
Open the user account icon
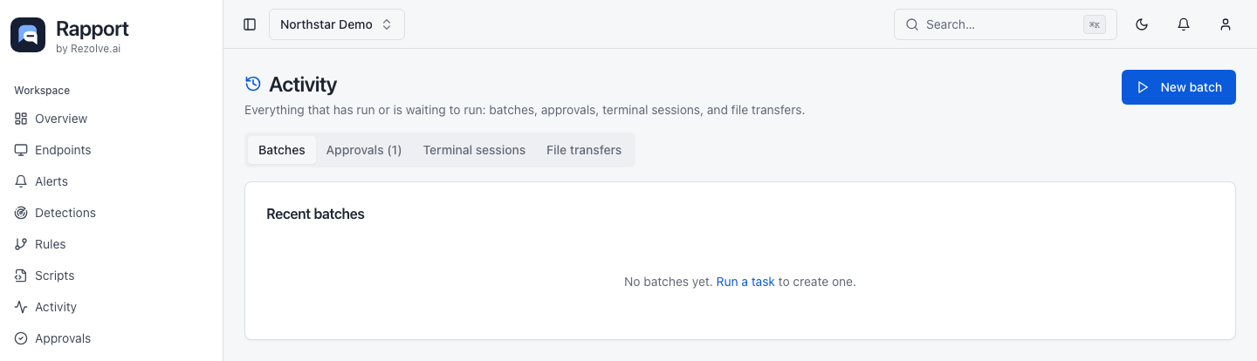1226,24
